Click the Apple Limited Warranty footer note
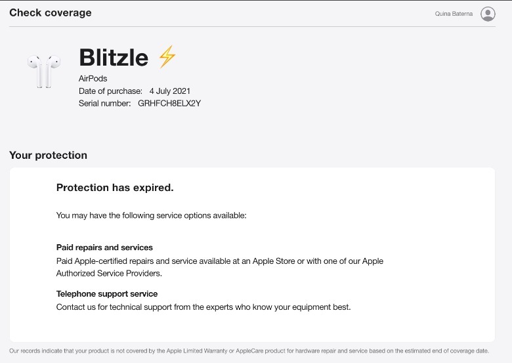Image resolution: width=512 pixels, height=363 pixels. coord(249,351)
